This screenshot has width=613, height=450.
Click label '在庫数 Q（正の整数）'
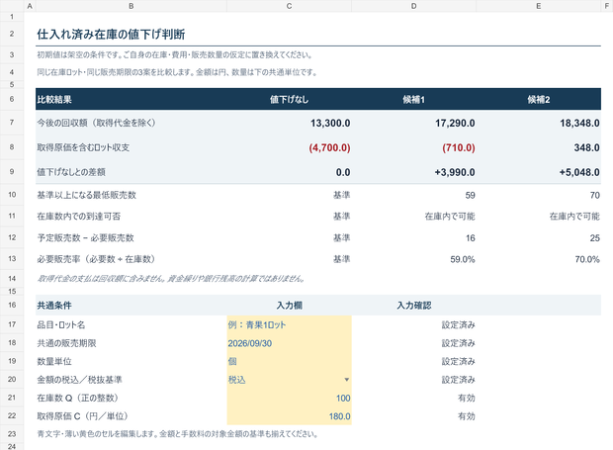[x=77, y=398]
